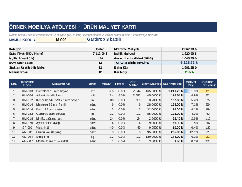Click the unit cost 165.0000 ₺

point(151,91)
